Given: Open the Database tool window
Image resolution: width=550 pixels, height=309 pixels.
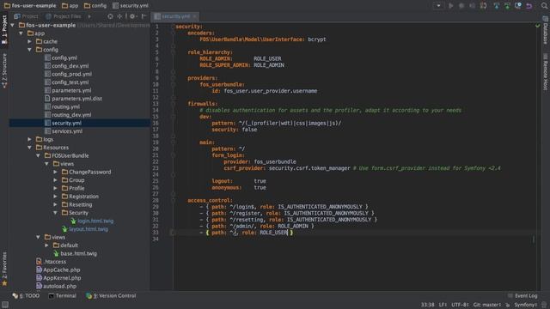Looking at the screenshot, I should click(546, 31).
